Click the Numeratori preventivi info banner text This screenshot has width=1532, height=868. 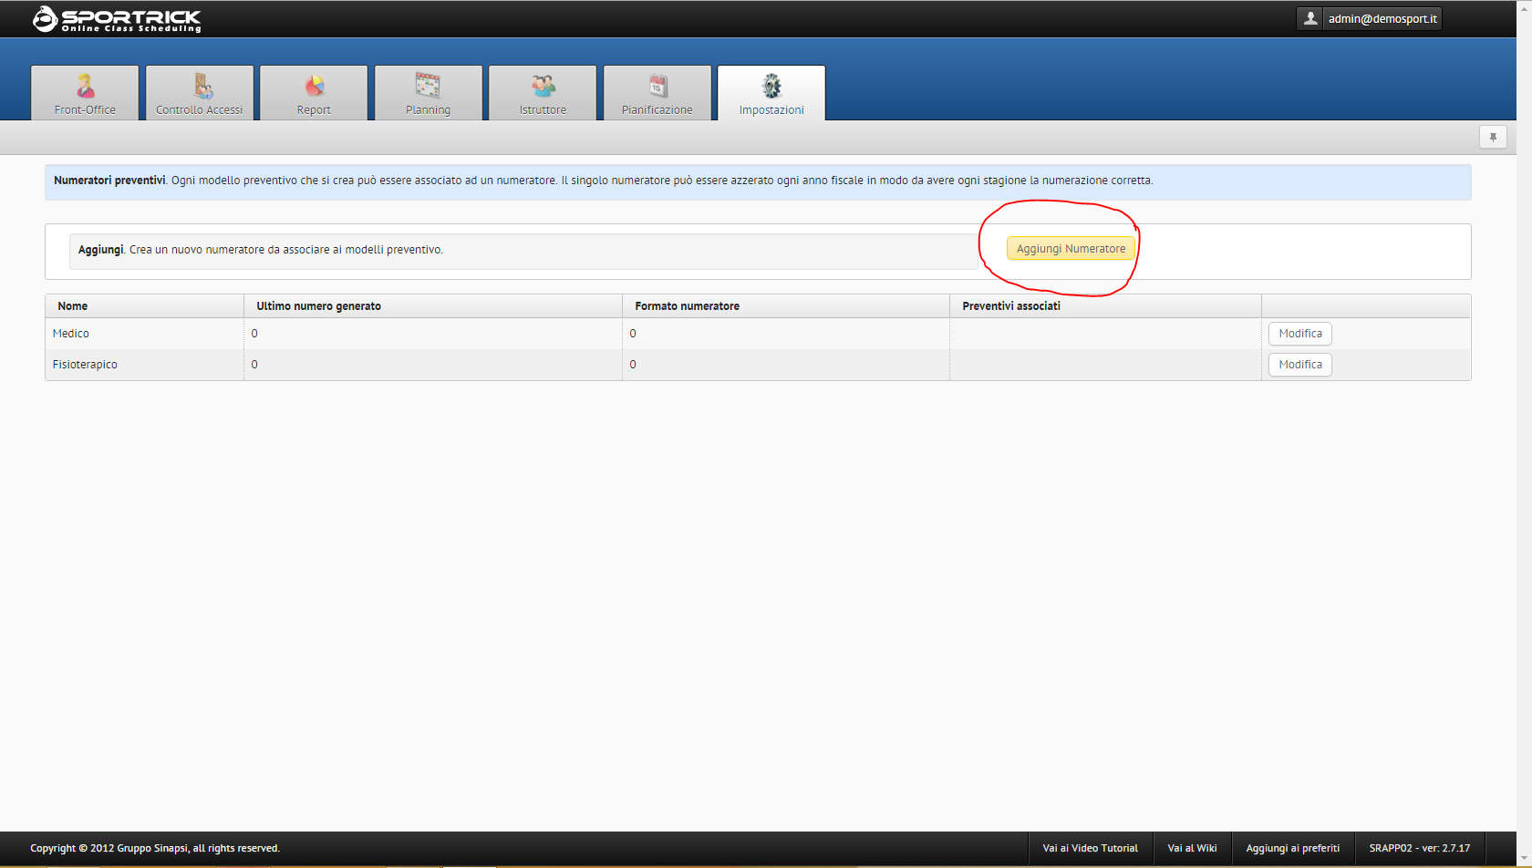coord(603,181)
